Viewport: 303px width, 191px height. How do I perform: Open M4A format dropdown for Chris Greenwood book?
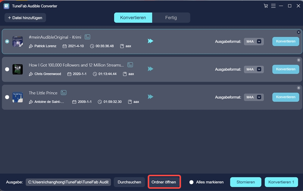point(254,69)
